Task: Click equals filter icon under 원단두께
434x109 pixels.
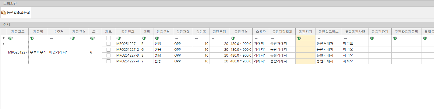Action: (x=213, y=38)
